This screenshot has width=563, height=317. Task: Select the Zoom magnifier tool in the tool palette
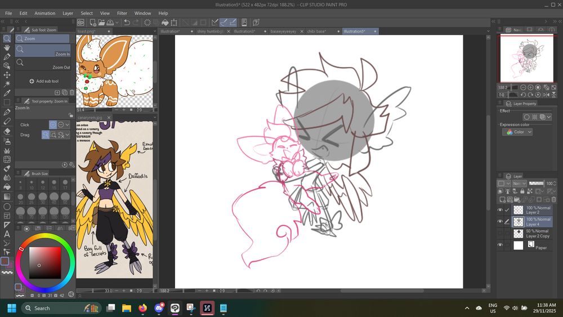(7, 38)
